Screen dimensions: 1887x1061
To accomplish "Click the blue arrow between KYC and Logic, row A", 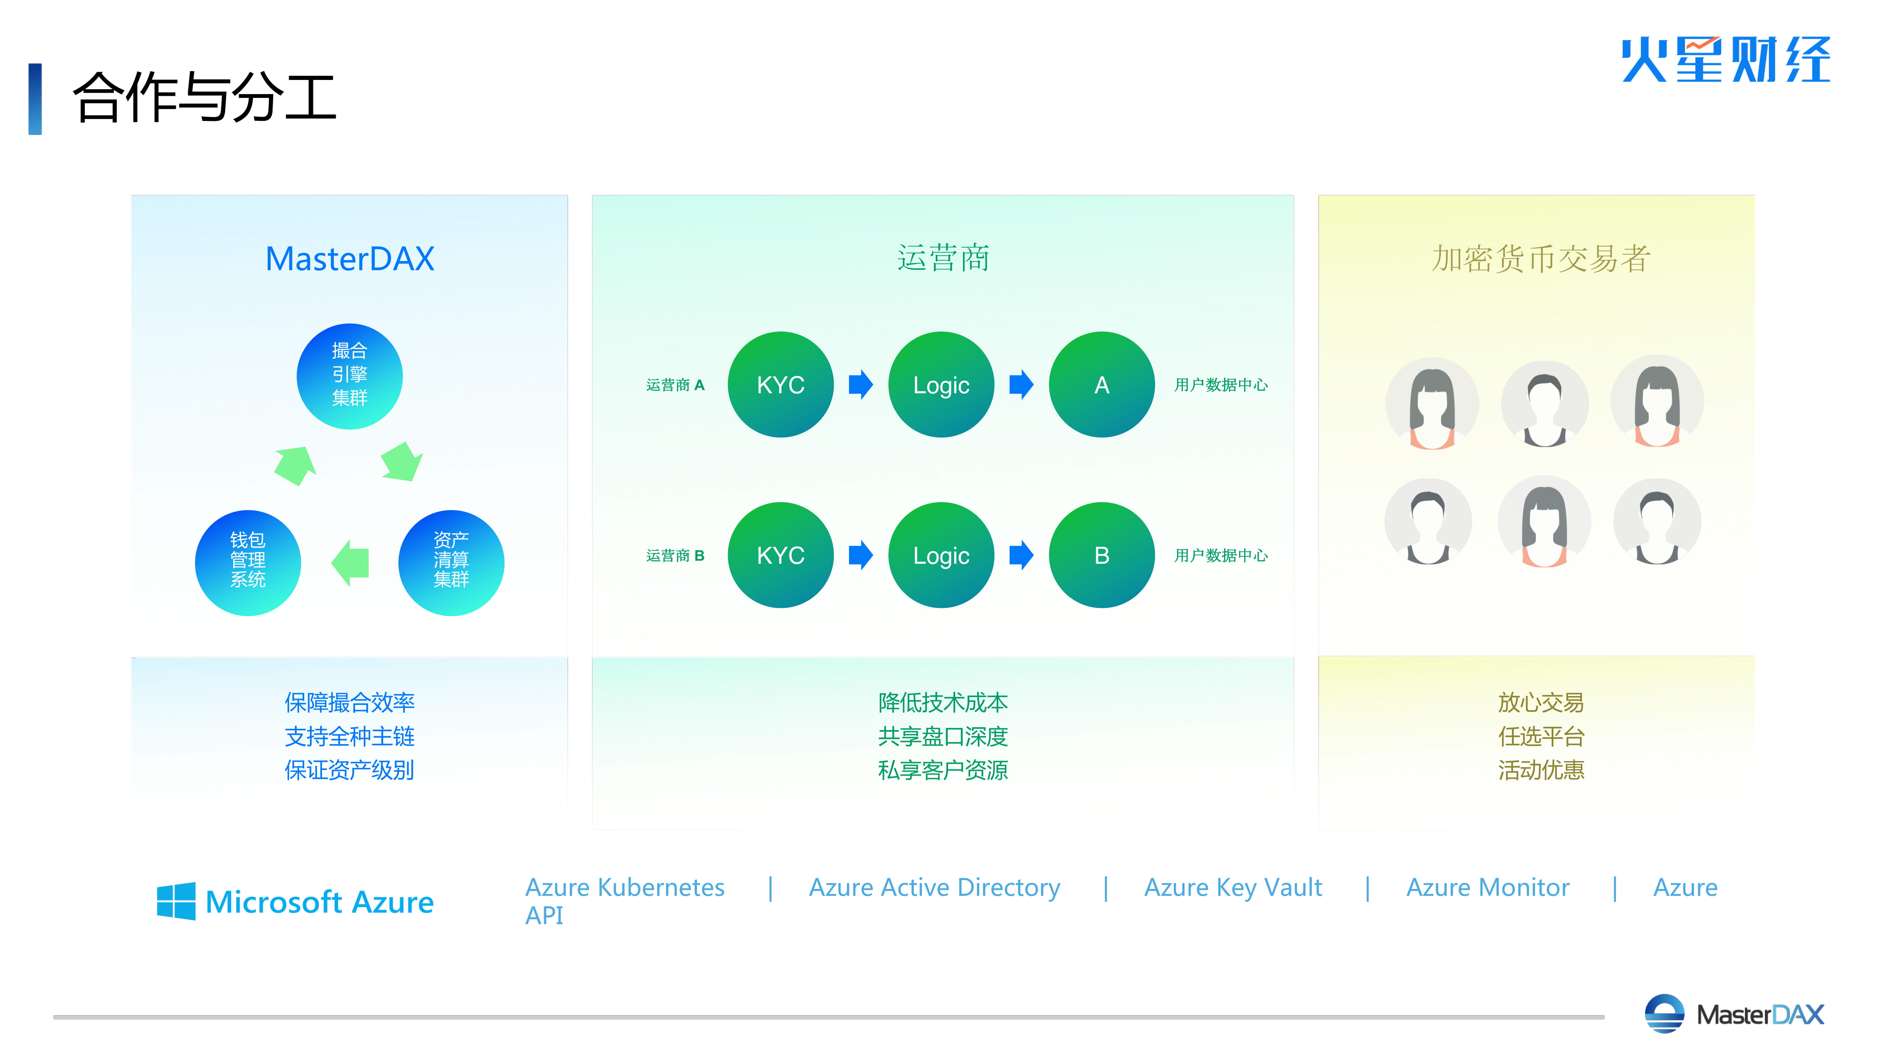I will 861,384.
